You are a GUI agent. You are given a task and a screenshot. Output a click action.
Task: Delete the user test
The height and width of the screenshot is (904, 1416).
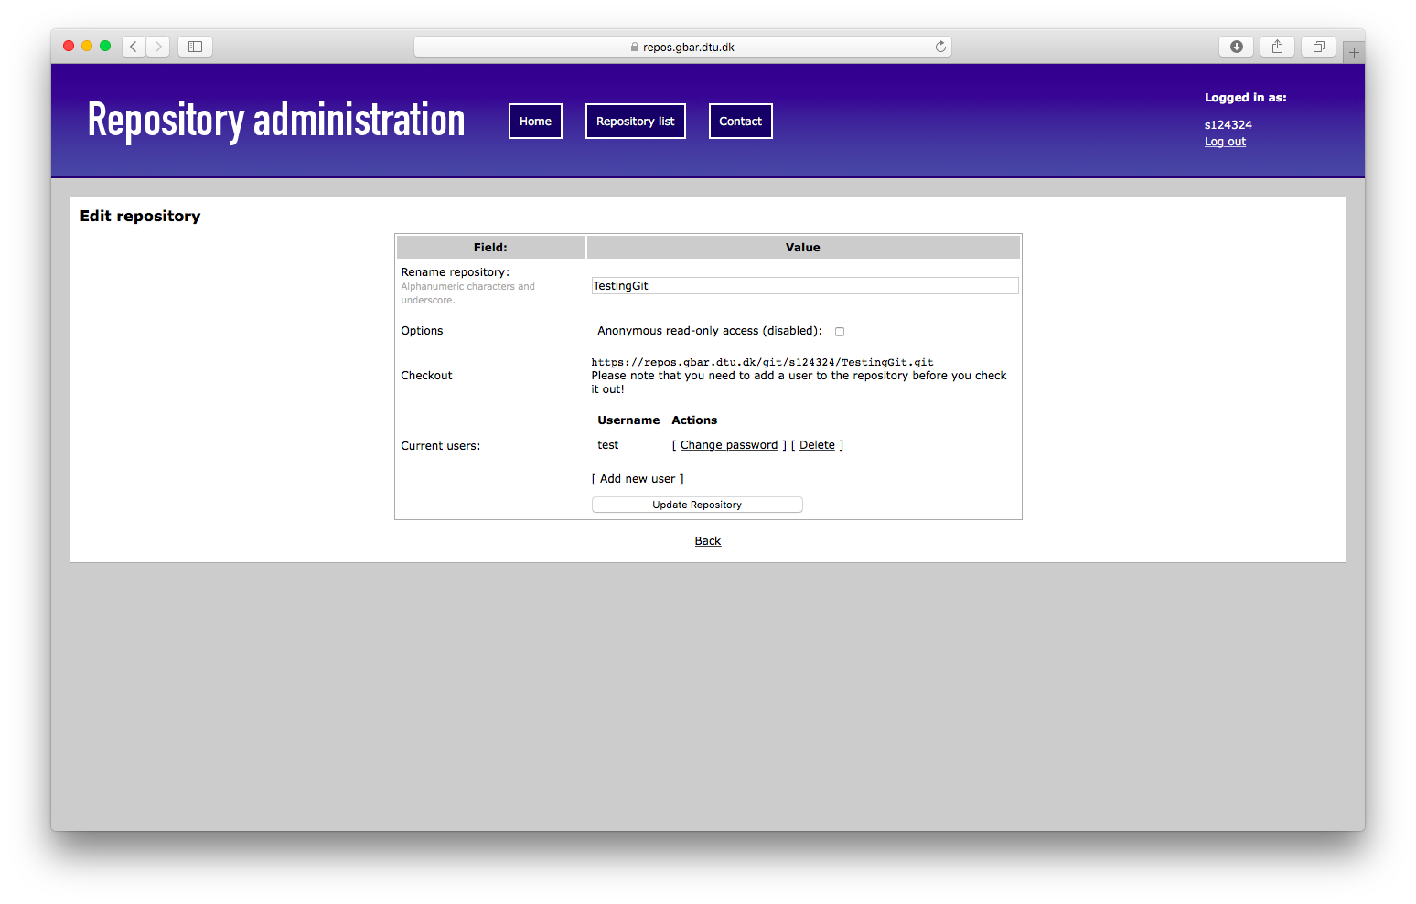(817, 445)
